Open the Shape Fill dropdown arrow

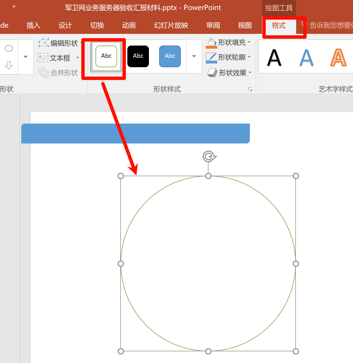[x=249, y=42]
